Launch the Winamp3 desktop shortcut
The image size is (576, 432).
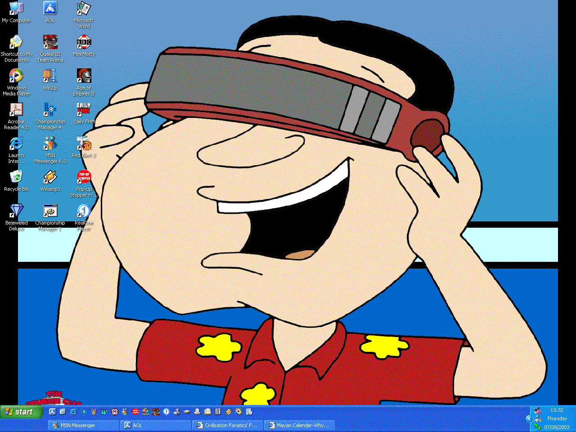(x=50, y=180)
